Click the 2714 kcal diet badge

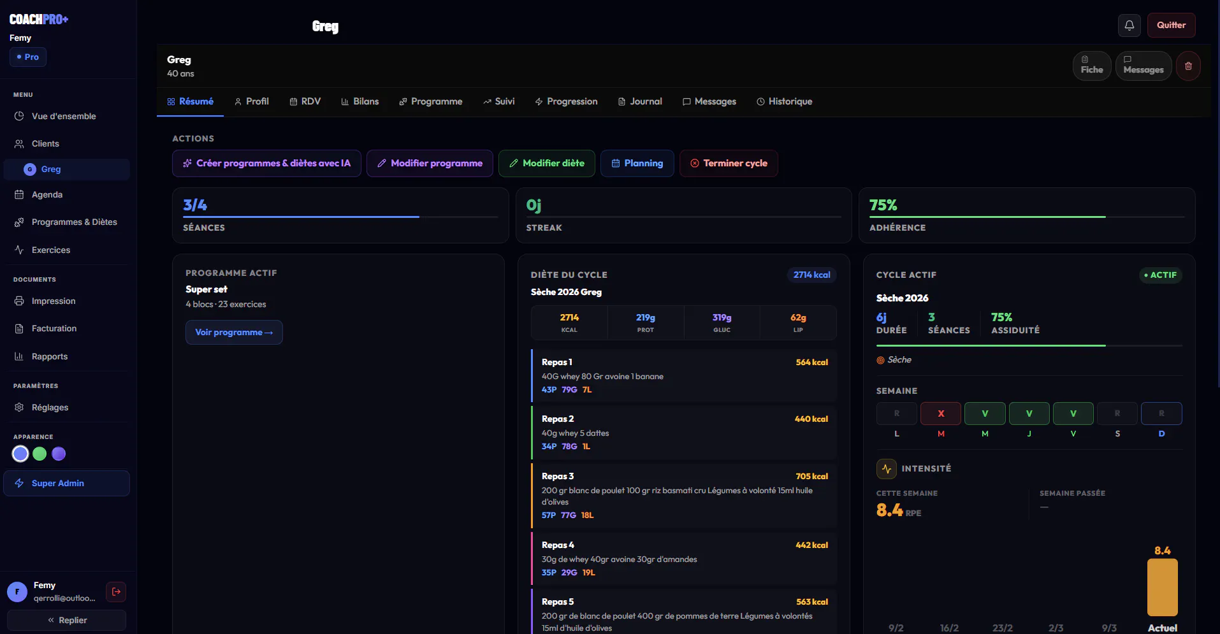pyautogui.click(x=811, y=275)
